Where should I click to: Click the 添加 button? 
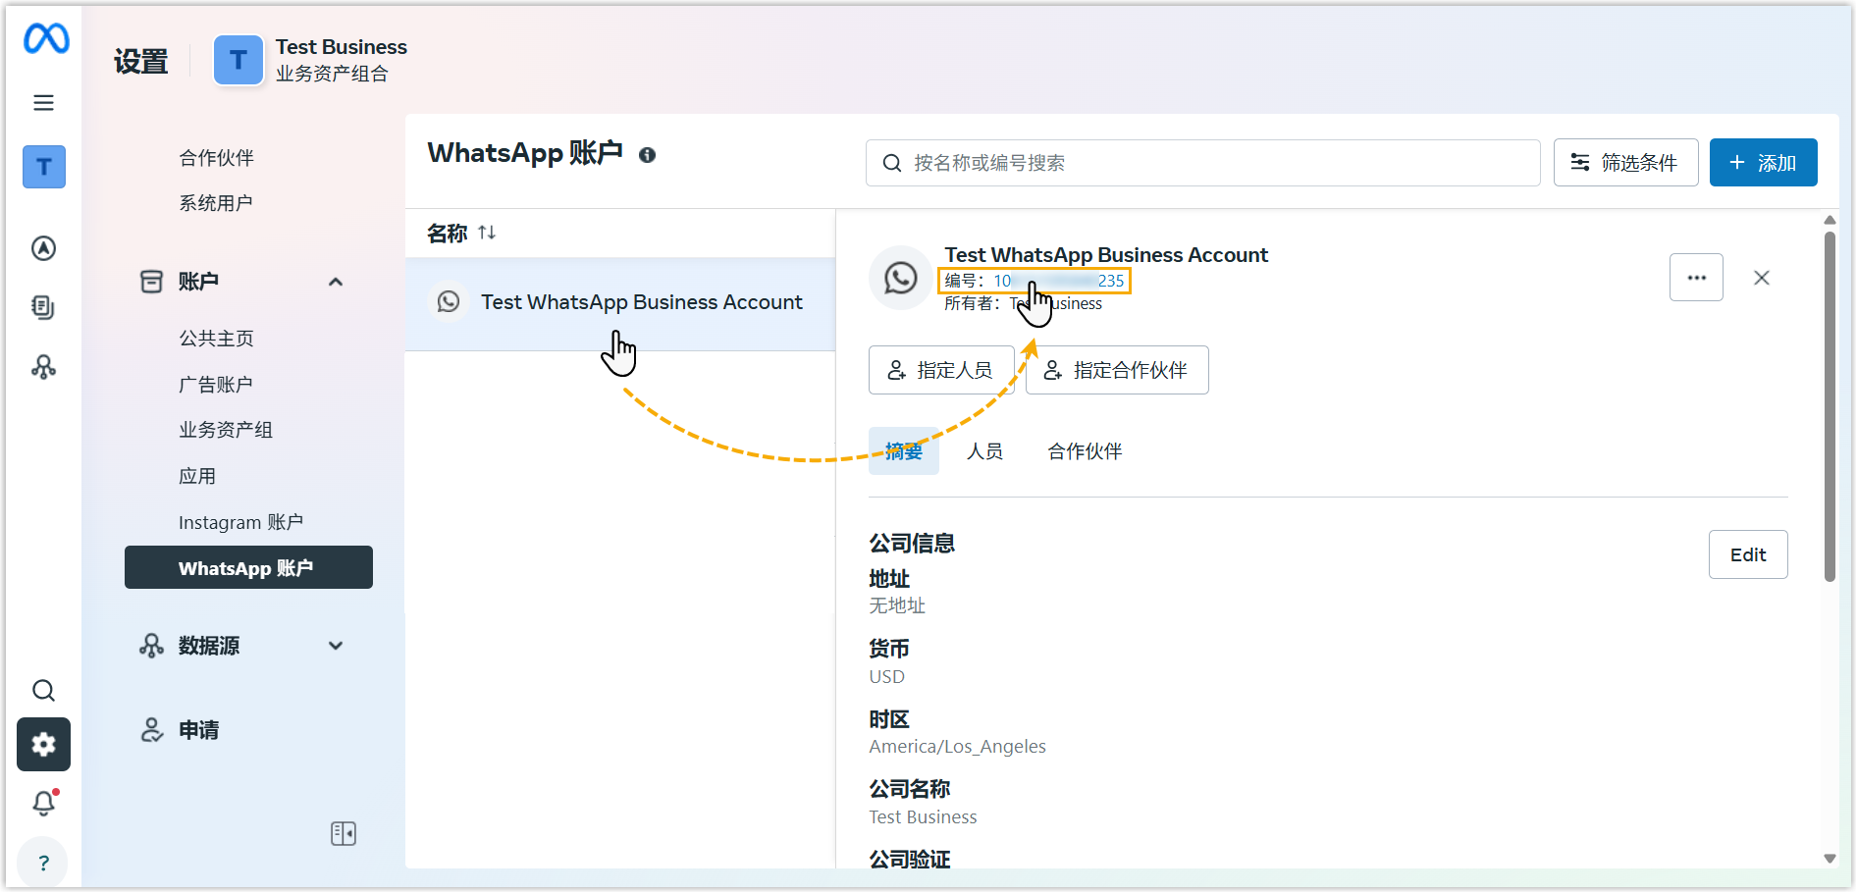click(1763, 163)
